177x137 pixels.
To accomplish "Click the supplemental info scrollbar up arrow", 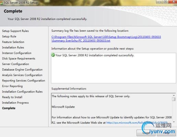I will (x=174, y=95).
